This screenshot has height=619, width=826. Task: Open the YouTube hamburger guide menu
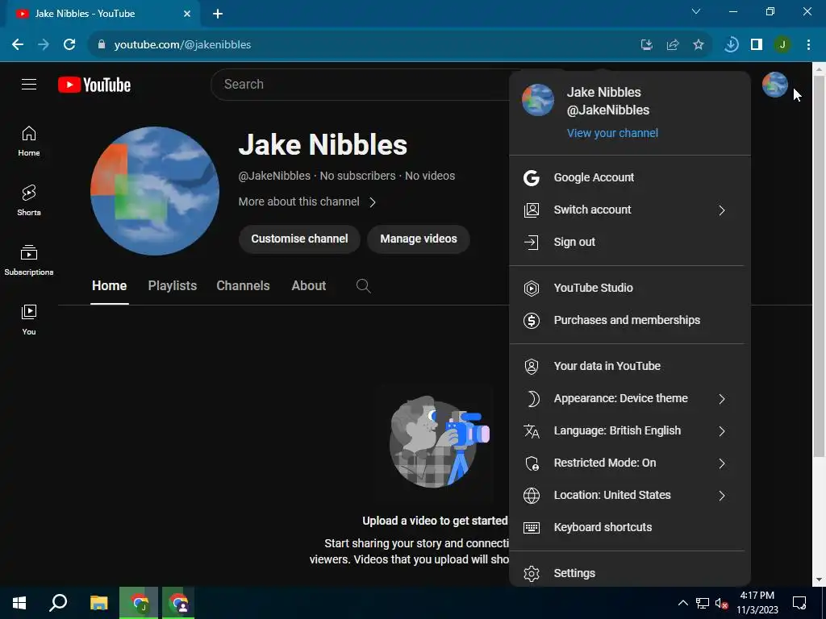pyautogui.click(x=29, y=84)
